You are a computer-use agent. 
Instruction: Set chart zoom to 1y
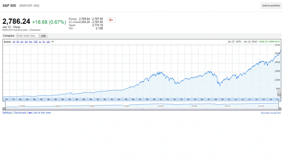pos(40,42)
